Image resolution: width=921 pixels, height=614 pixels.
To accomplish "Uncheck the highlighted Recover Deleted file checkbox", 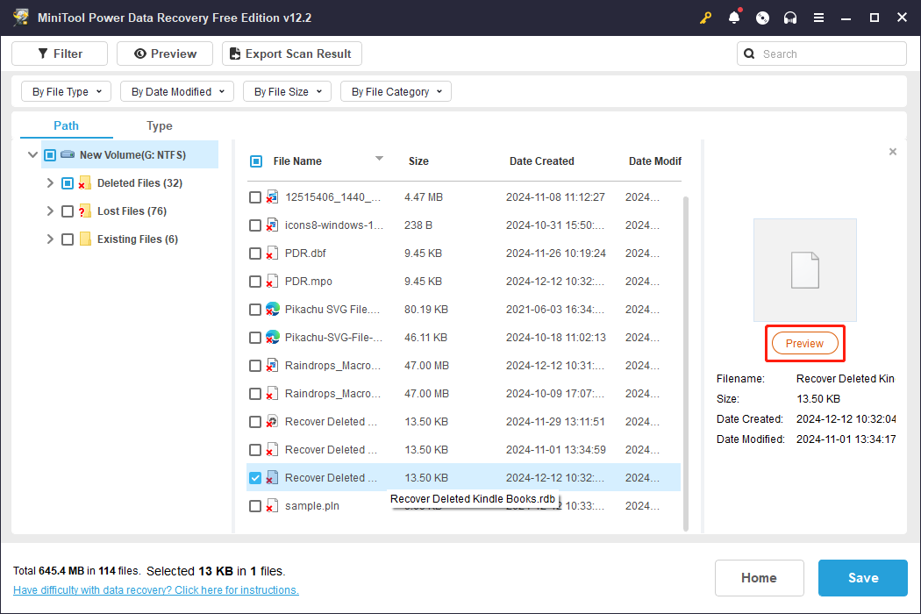I will pos(255,478).
